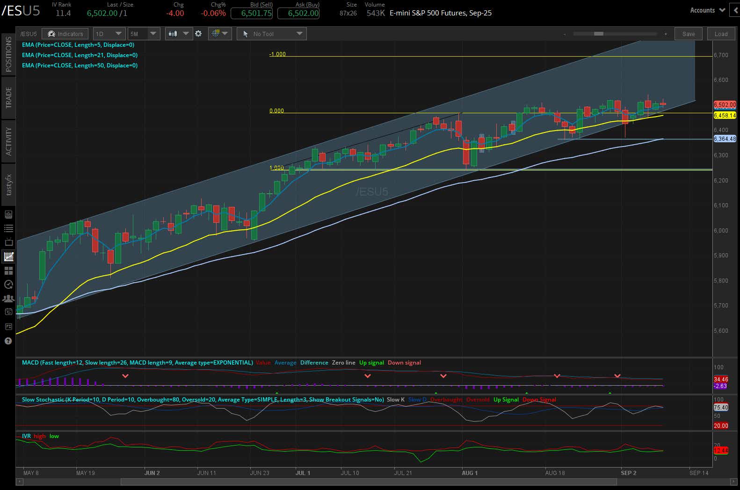The width and height of the screenshot is (740, 490).
Task: Click the chart zoom slider handle
Action: tap(599, 34)
